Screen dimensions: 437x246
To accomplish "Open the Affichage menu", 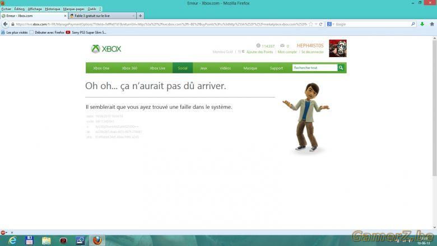I will pyautogui.click(x=35, y=9).
